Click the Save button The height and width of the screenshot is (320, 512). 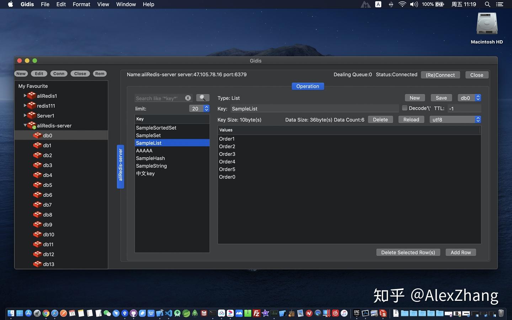pyautogui.click(x=441, y=98)
